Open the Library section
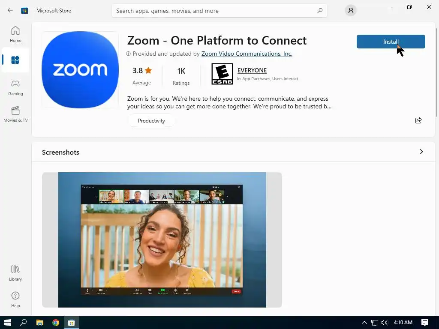The width and height of the screenshot is (439, 329). click(15, 273)
